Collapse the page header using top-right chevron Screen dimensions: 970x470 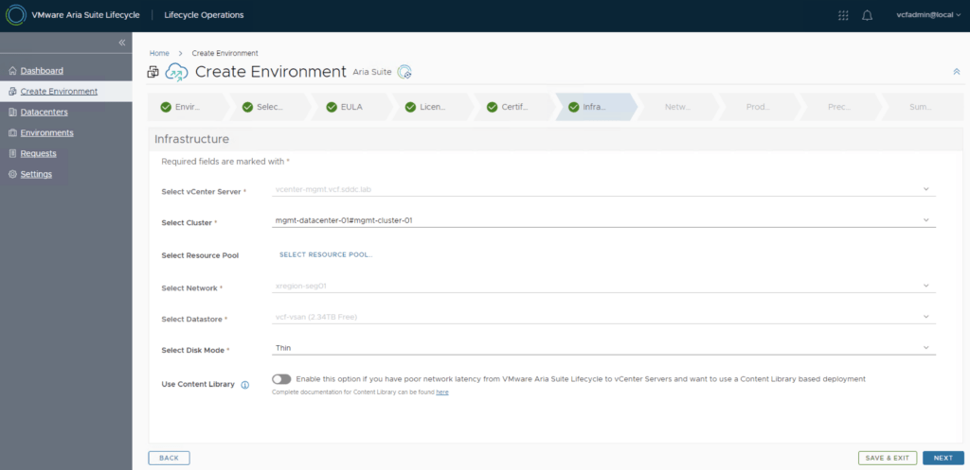pos(955,72)
